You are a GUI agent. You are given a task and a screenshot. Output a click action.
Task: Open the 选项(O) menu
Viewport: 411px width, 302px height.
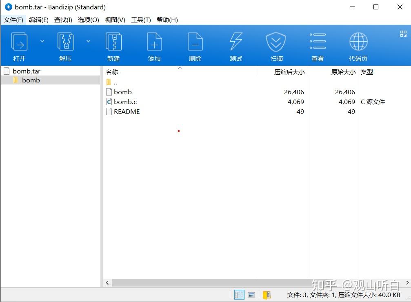88,20
